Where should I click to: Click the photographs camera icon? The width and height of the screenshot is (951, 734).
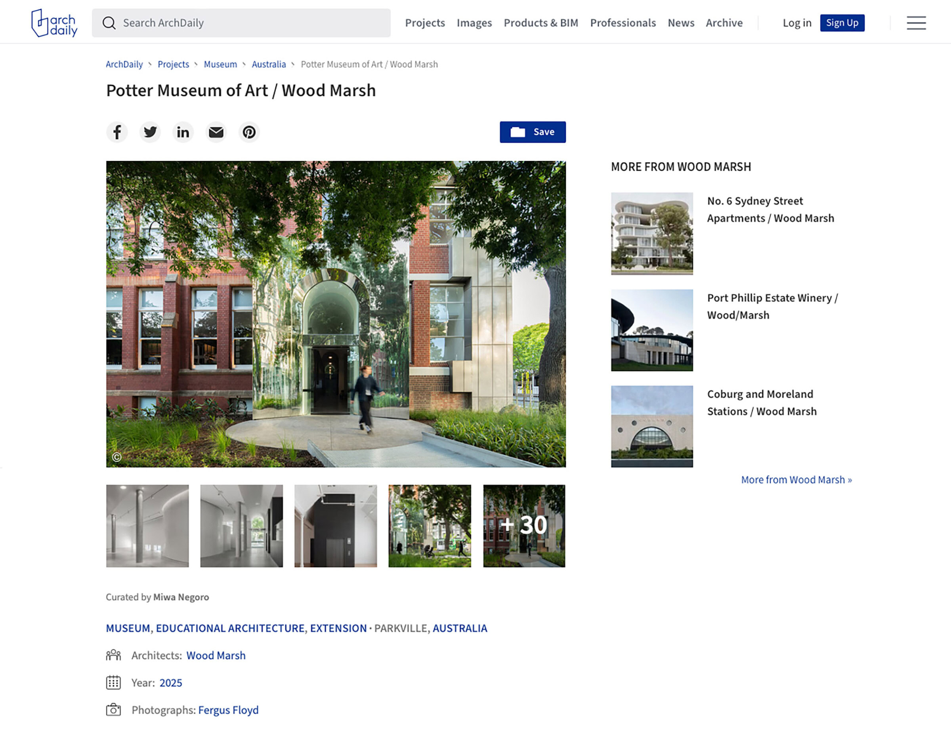[113, 710]
